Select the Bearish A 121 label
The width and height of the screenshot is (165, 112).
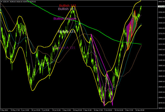64,48
